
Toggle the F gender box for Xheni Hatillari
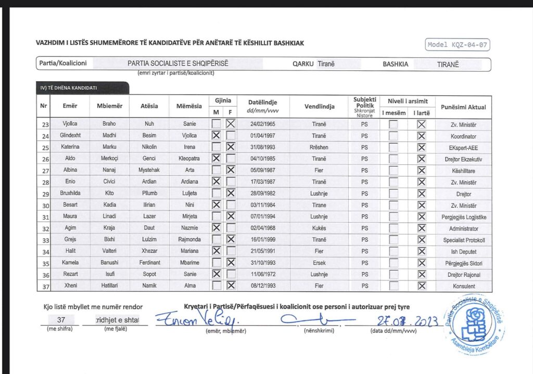231,286
